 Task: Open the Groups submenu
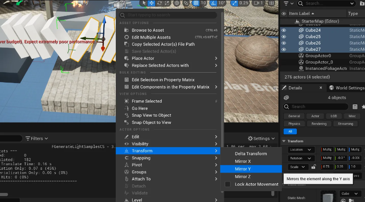[168, 172]
